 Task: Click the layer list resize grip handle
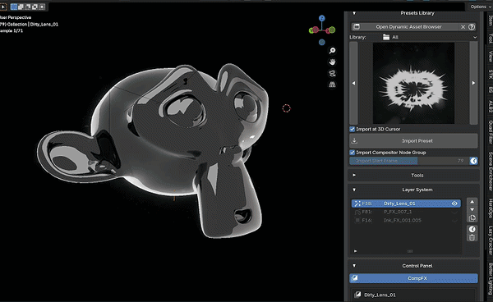click(410, 251)
